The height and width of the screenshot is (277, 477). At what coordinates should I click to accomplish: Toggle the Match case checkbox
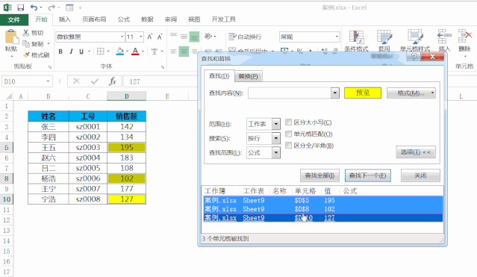[x=288, y=122]
